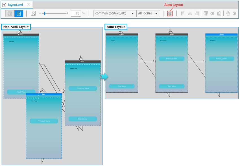
Task: Click the Align Vertical Middle icon
Action: pos(212,13)
